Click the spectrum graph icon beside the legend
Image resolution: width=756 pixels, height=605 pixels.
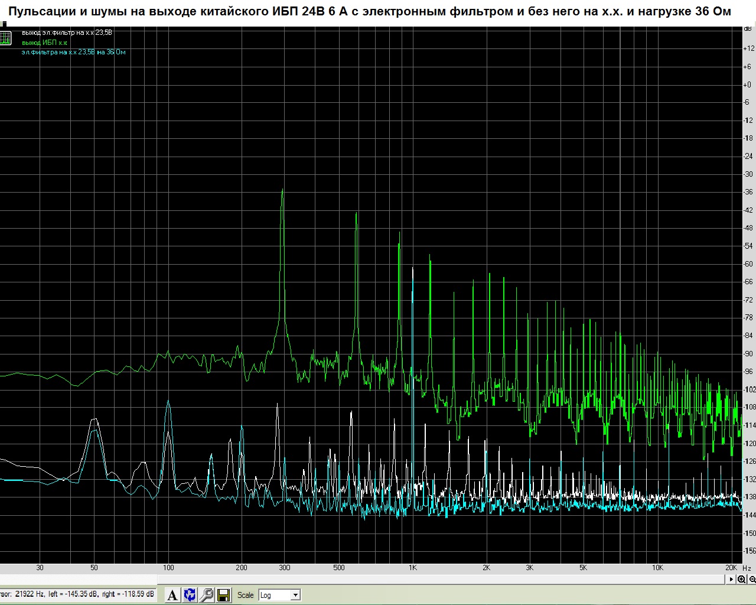[5, 38]
